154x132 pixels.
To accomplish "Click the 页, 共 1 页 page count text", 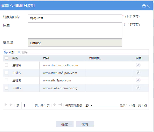I will tap(42, 106).
